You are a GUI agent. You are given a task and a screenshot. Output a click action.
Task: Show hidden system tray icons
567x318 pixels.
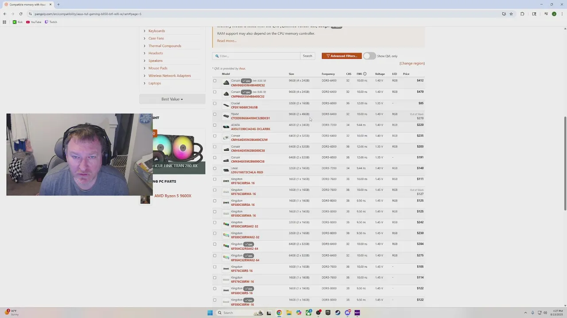[x=525, y=313]
